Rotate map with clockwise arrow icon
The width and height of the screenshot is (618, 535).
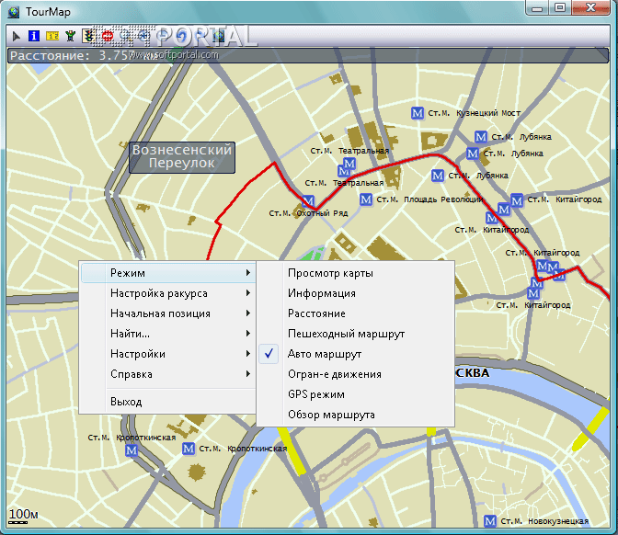pos(200,36)
